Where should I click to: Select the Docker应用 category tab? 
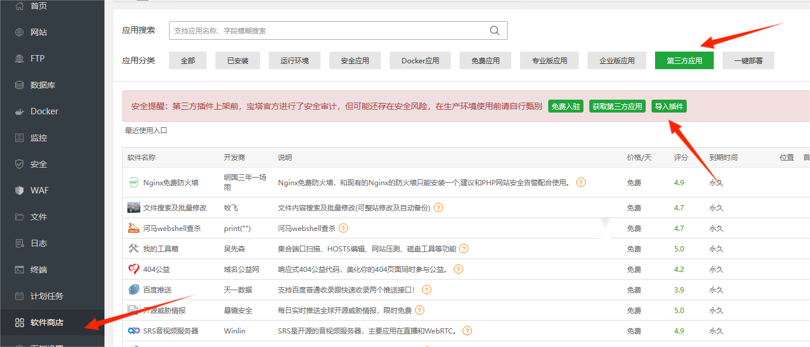420,60
